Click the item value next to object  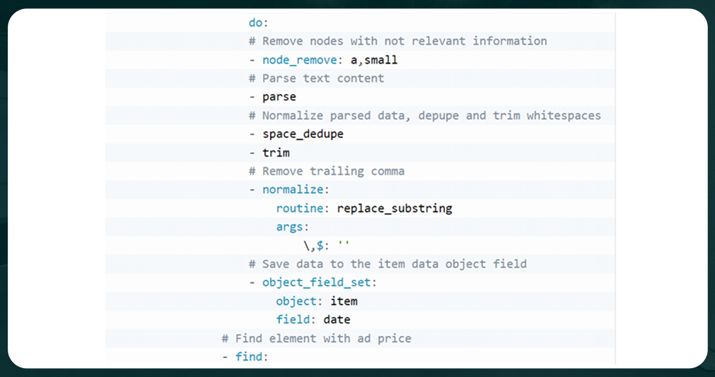(344, 301)
